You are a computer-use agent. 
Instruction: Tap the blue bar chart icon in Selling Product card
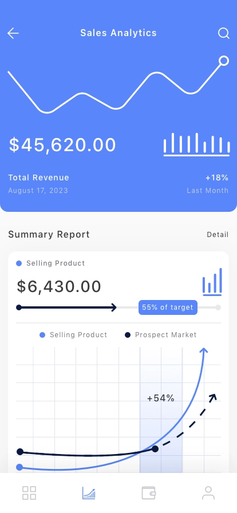pos(212,282)
